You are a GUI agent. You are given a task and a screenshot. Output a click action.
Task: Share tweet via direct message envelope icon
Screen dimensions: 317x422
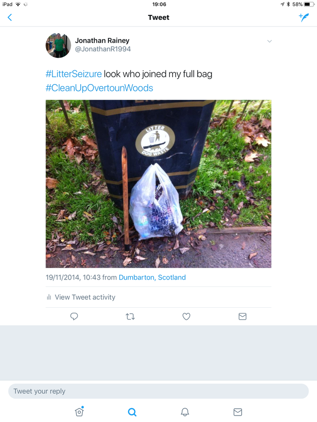tap(242, 316)
